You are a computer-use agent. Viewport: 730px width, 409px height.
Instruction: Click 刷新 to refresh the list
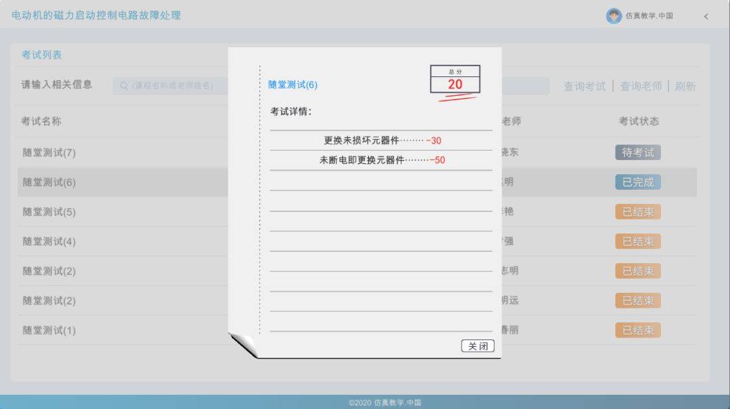(x=685, y=86)
